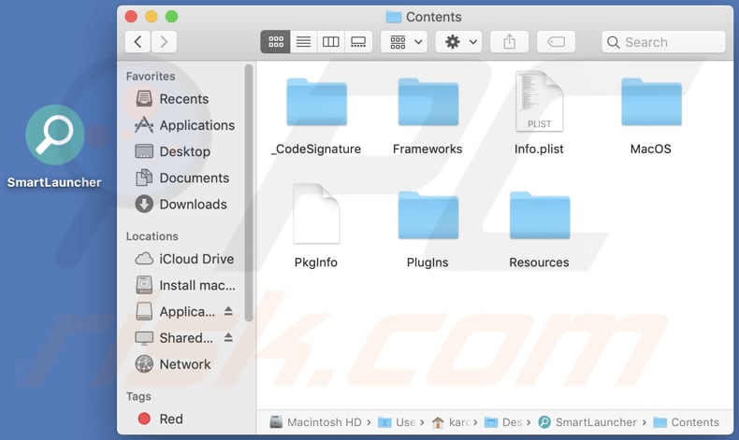Zoom the window with green button

click(171, 17)
